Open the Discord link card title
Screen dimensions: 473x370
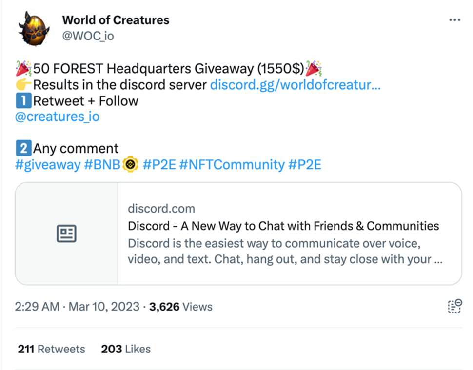pos(283,226)
